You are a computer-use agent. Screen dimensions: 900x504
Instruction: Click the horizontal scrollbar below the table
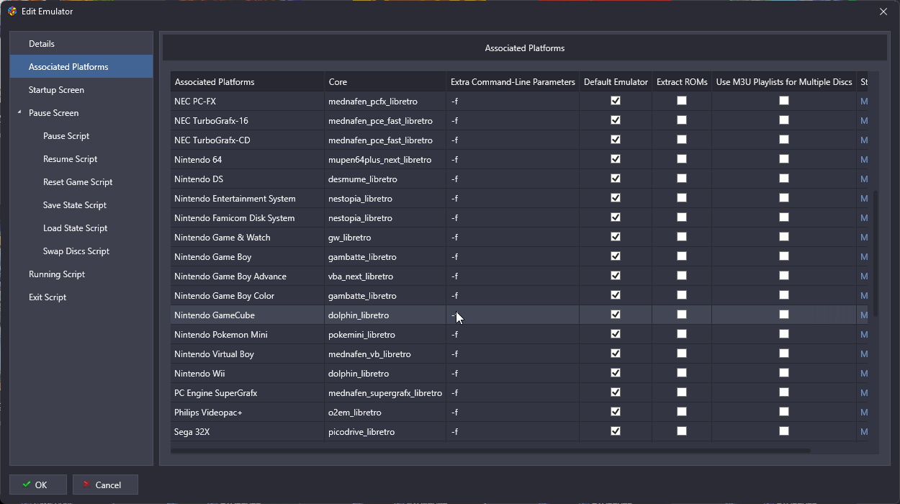(x=491, y=451)
